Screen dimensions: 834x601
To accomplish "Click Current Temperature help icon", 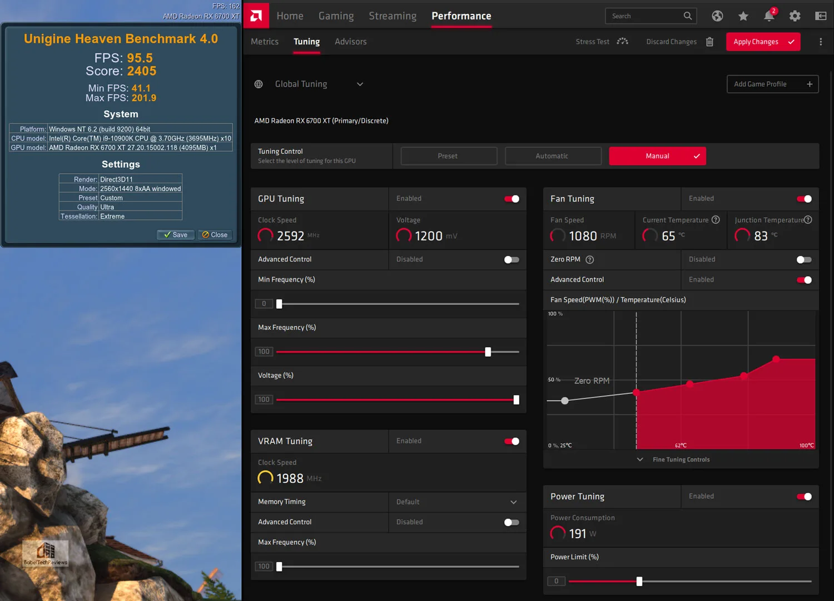I will click(716, 220).
